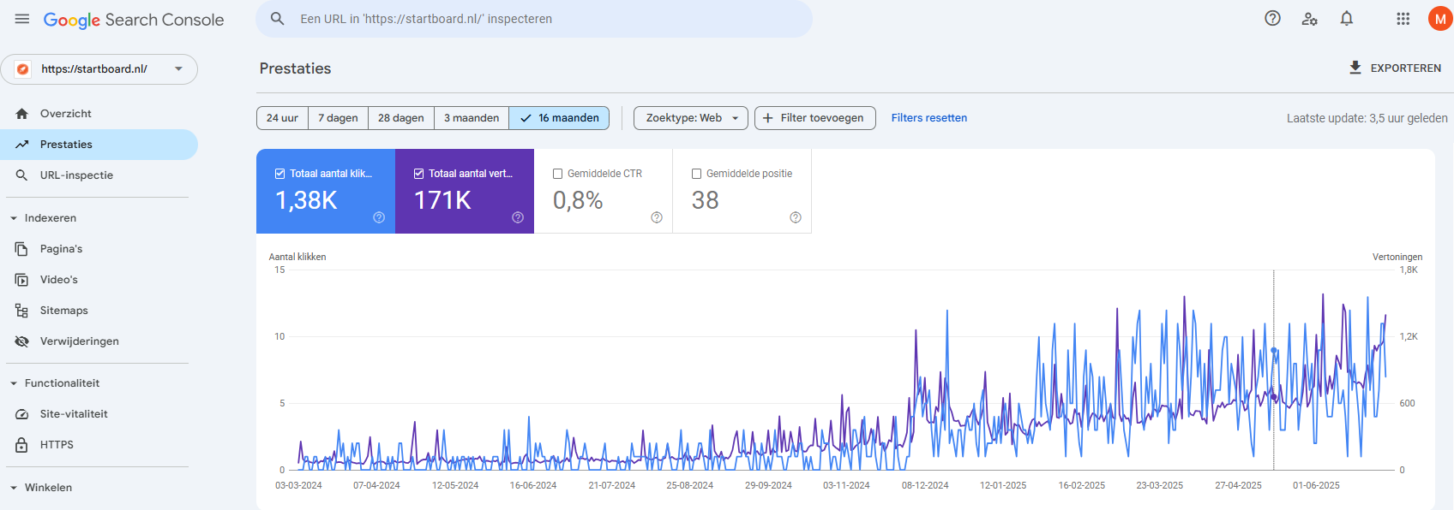Enable the Gemiddelde positie checkbox

click(x=696, y=174)
